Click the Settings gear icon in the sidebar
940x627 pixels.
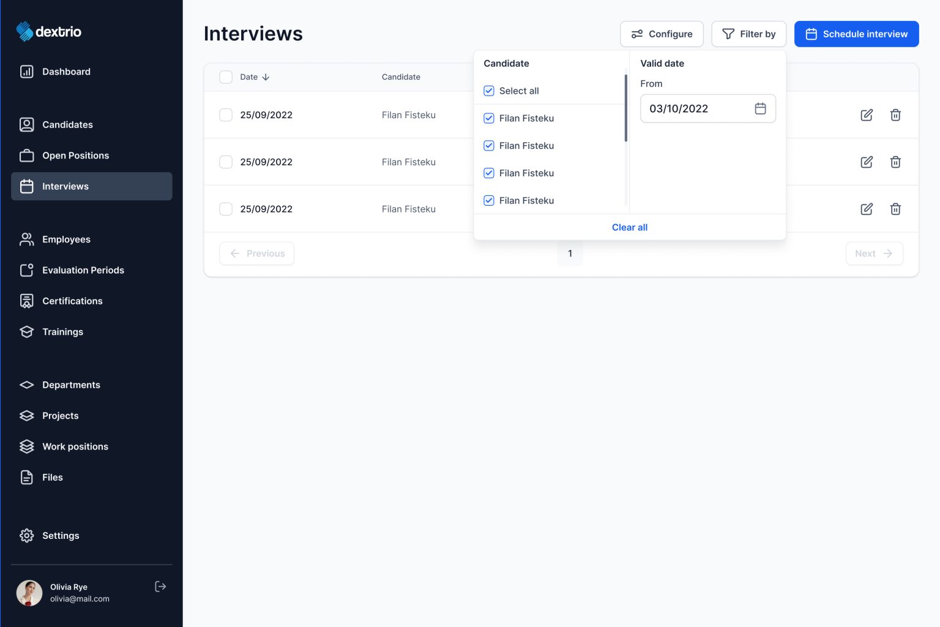[x=26, y=536]
